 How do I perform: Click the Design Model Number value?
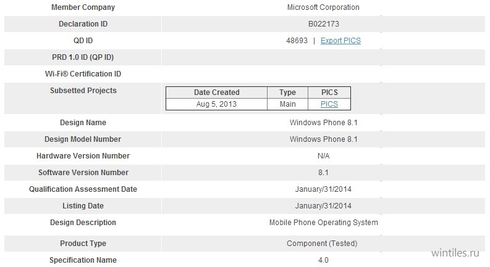[x=323, y=139]
